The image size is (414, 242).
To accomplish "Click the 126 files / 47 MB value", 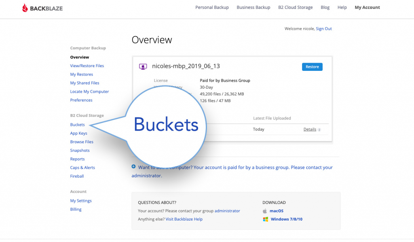I will (x=215, y=101).
